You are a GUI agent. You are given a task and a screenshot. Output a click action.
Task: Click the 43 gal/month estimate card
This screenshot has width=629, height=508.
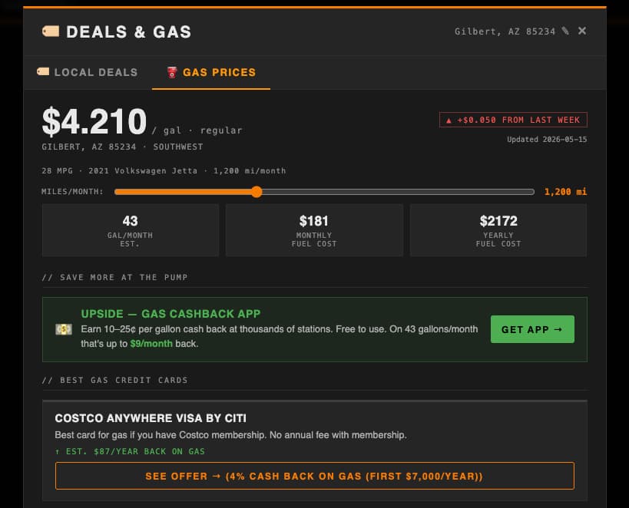[x=131, y=230]
